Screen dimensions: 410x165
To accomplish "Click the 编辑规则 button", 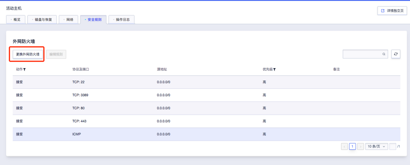I will coord(56,54).
